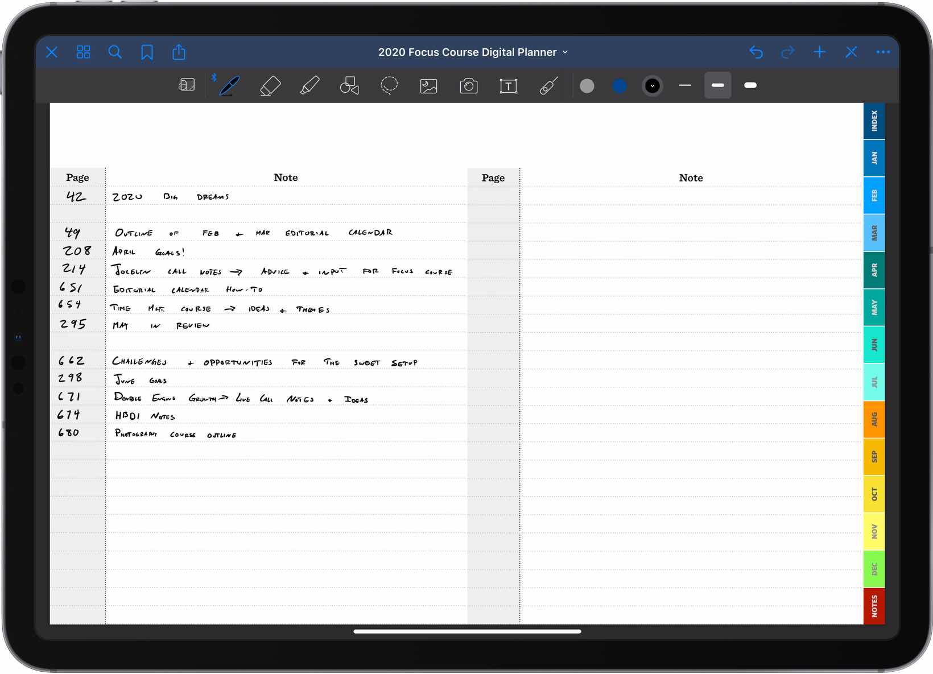
Task: Jump to the AUG tab
Action: (874, 420)
